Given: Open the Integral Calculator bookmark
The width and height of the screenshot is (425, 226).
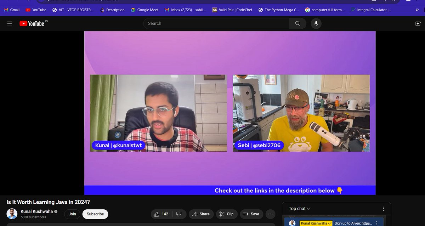Looking at the screenshot, I should (x=371, y=10).
